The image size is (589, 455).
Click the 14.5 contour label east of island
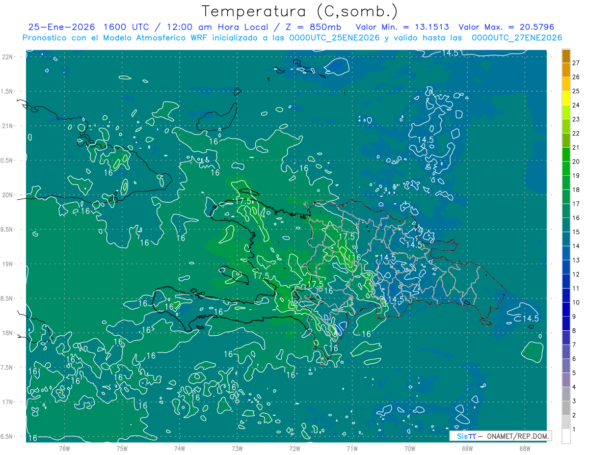[x=530, y=319]
